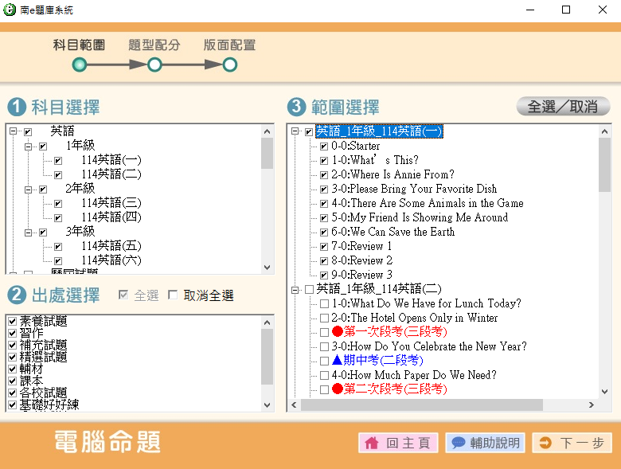
Task: Click the 科目範圍 step circle
Action: [80, 64]
